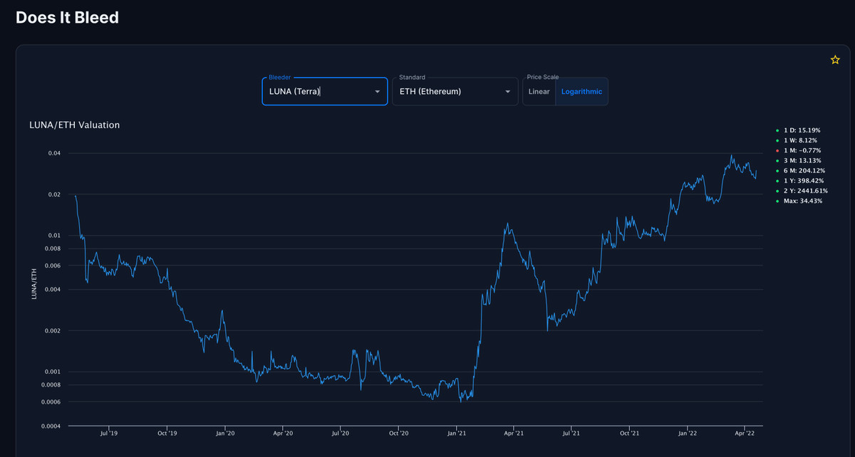Screen dimensions: 855x457
Task: Select the Logarithmic price scale
Action: tap(581, 92)
